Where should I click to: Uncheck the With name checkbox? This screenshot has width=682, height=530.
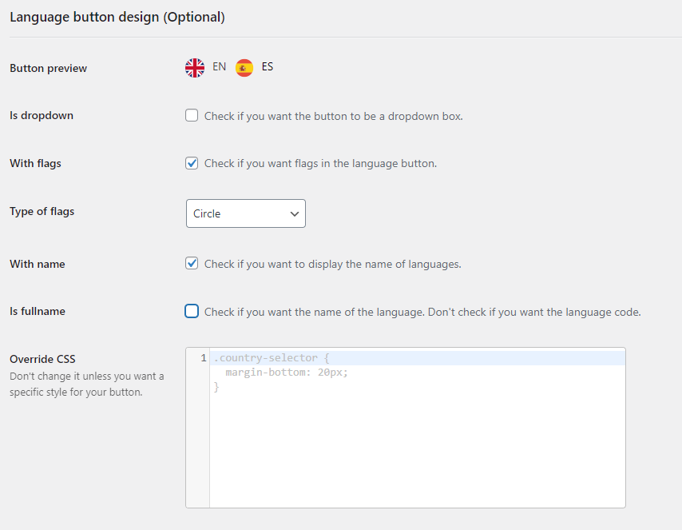[192, 263]
